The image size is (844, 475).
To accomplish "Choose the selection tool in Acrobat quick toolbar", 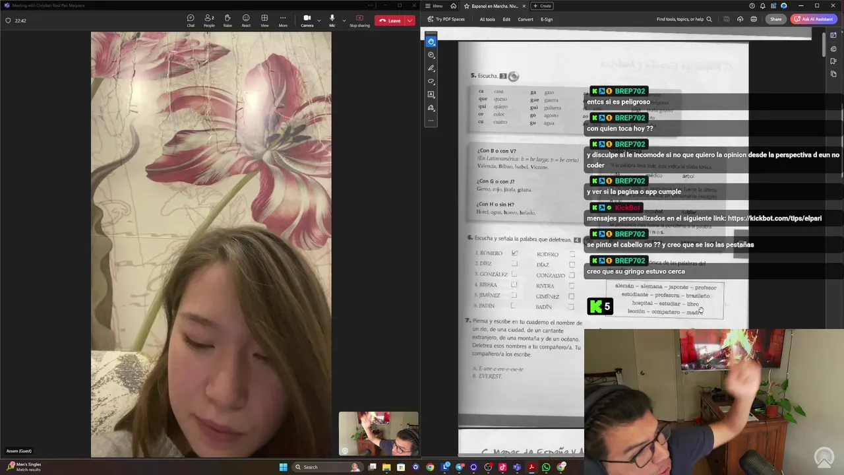I will point(431,42).
